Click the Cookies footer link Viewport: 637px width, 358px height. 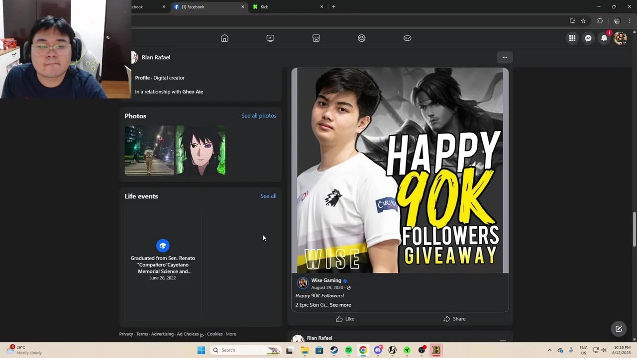[214, 334]
